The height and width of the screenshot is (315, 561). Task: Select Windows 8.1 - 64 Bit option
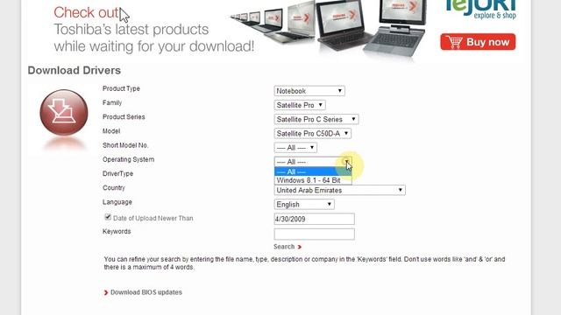click(x=313, y=180)
